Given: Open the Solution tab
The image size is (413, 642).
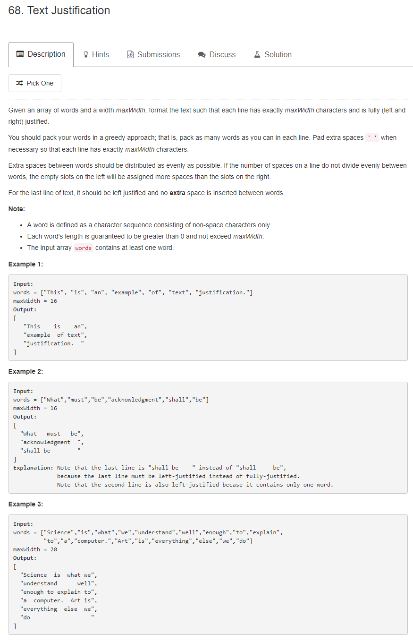Looking at the screenshot, I should pyautogui.click(x=273, y=55).
